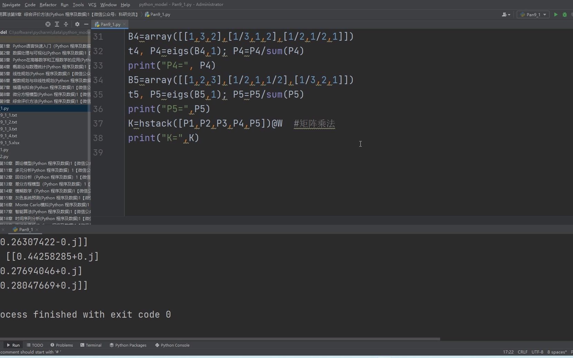Open the Python Console tool window
The width and height of the screenshot is (573, 358).
(x=172, y=345)
